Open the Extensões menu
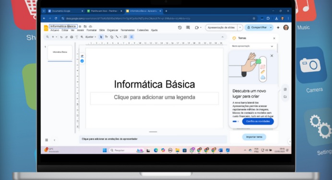Viewport: 332px width, 180px height. point(142,30)
